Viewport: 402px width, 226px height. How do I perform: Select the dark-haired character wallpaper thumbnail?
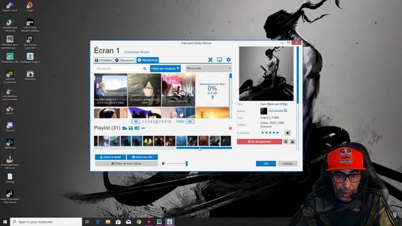pyautogui.click(x=144, y=90)
